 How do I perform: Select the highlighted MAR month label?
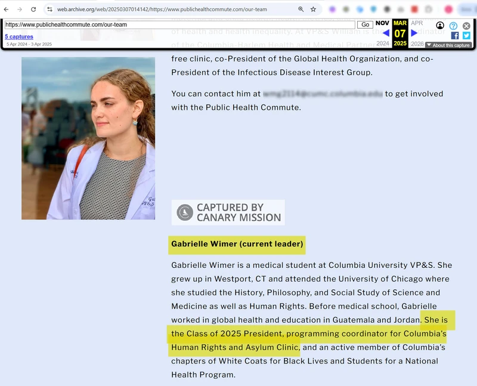[400, 23]
